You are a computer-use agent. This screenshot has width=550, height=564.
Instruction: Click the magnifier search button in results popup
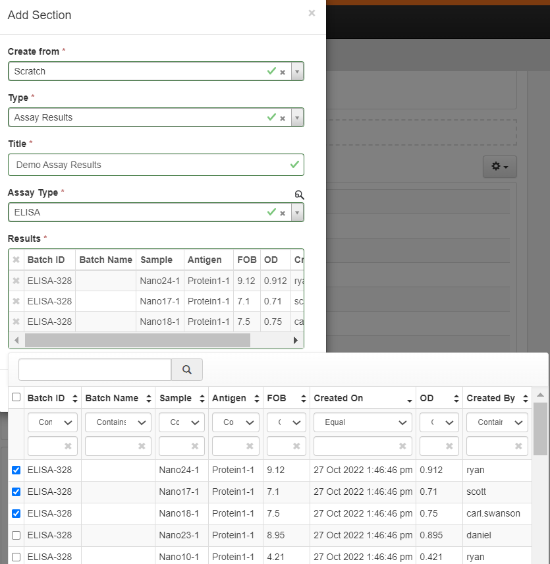[x=187, y=370]
